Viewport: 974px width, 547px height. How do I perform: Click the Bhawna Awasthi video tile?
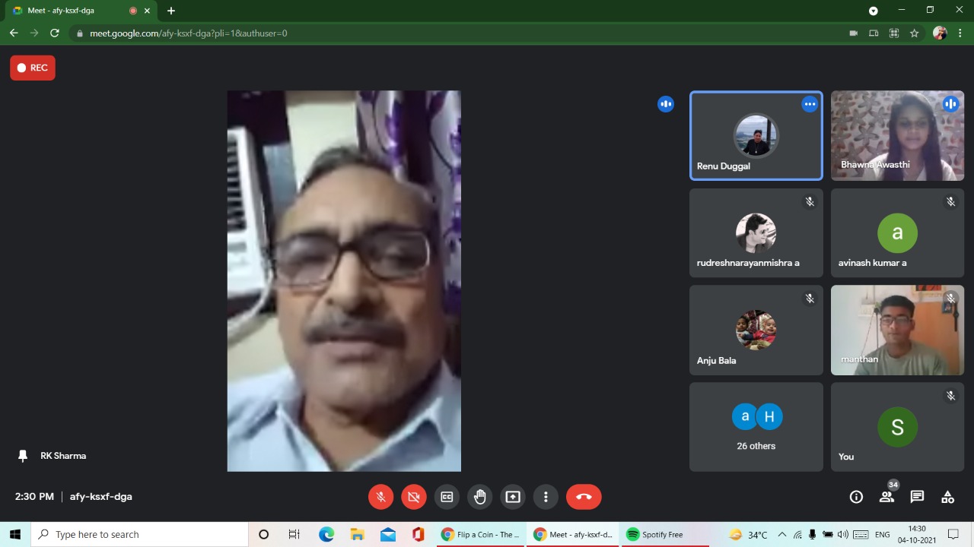(897, 136)
